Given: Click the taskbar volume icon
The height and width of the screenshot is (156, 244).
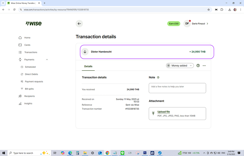Looking at the screenshot, I should [219, 153].
